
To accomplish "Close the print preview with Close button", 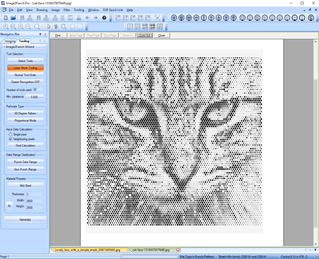I will 161,35.
